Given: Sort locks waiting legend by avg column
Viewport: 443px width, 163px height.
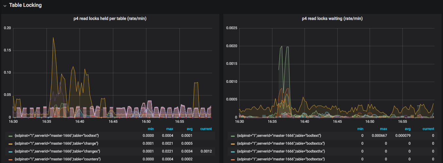Looking at the screenshot, I should [407, 129].
